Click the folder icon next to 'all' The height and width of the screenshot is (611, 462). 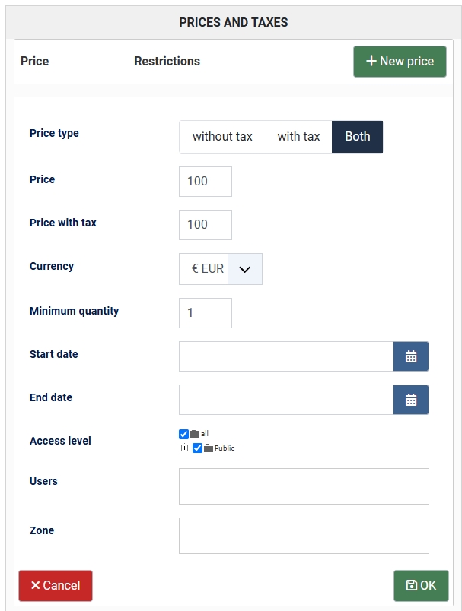pyautogui.click(x=195, y=434)
